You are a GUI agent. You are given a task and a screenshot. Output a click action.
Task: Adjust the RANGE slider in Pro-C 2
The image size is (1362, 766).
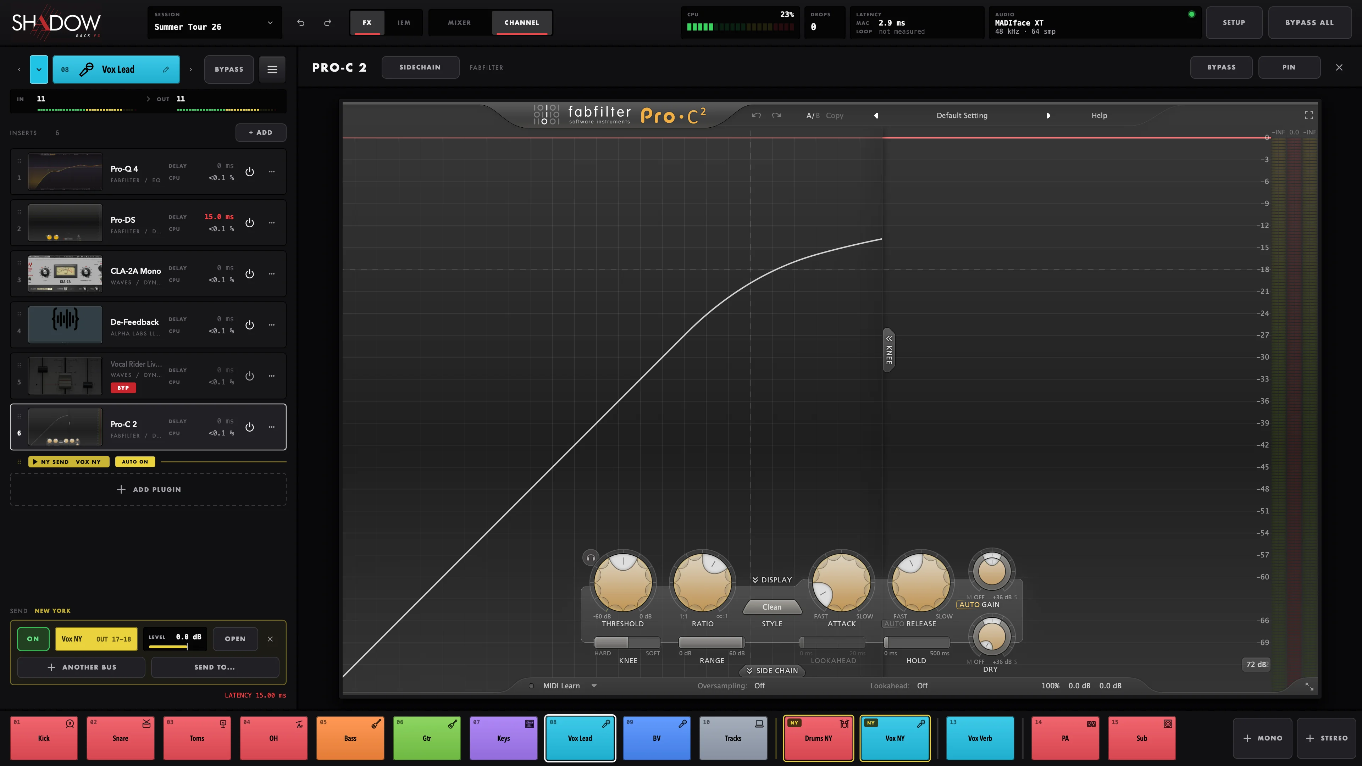click(x=712, y=642)
